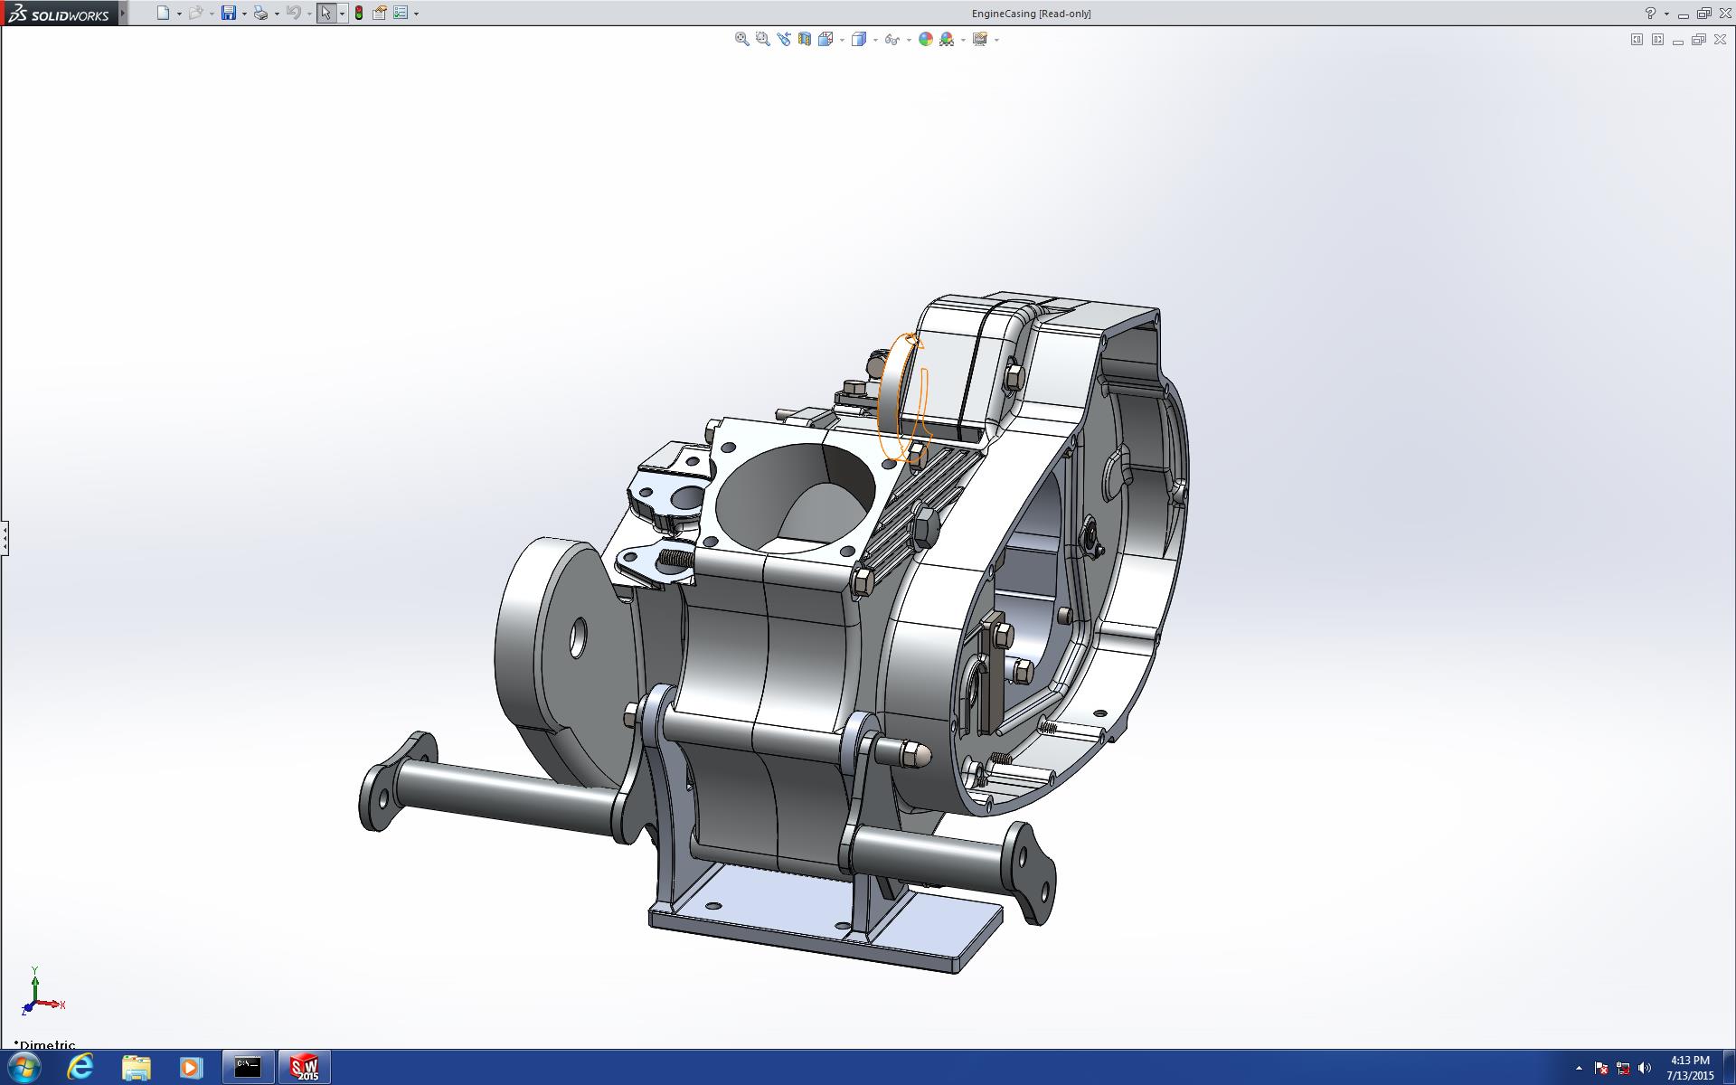Click the Edit Appearance color ball

coord(925,39)
